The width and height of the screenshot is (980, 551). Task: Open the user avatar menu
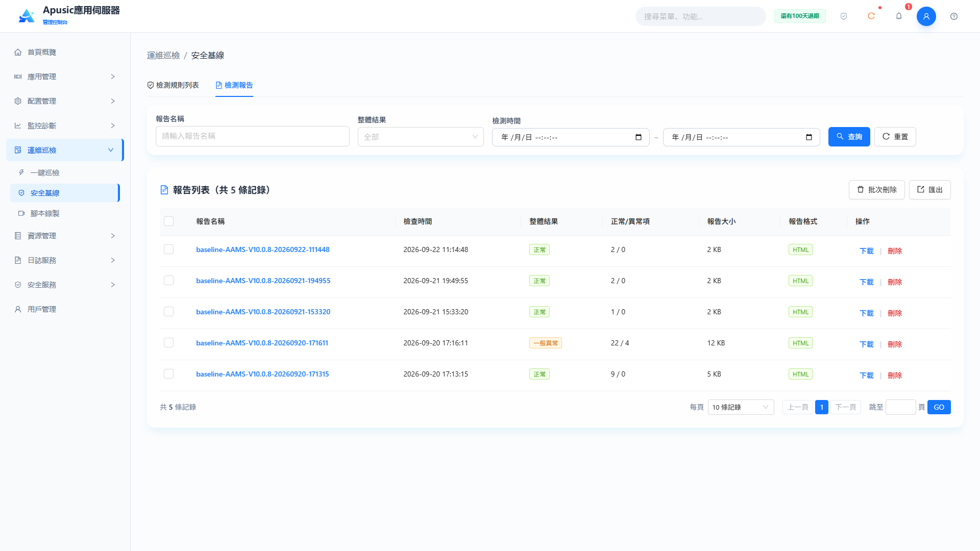point(926,16)
